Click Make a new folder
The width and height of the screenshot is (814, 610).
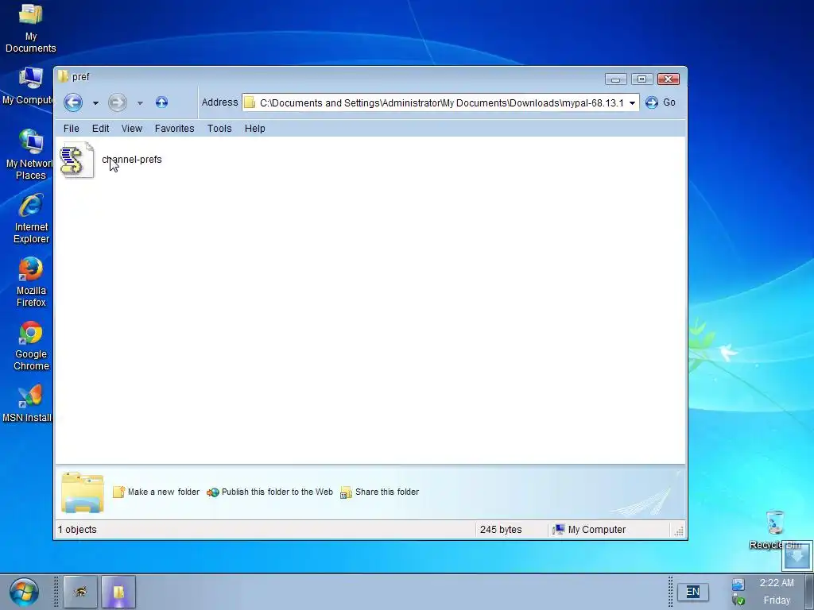(x=157, y=492)
